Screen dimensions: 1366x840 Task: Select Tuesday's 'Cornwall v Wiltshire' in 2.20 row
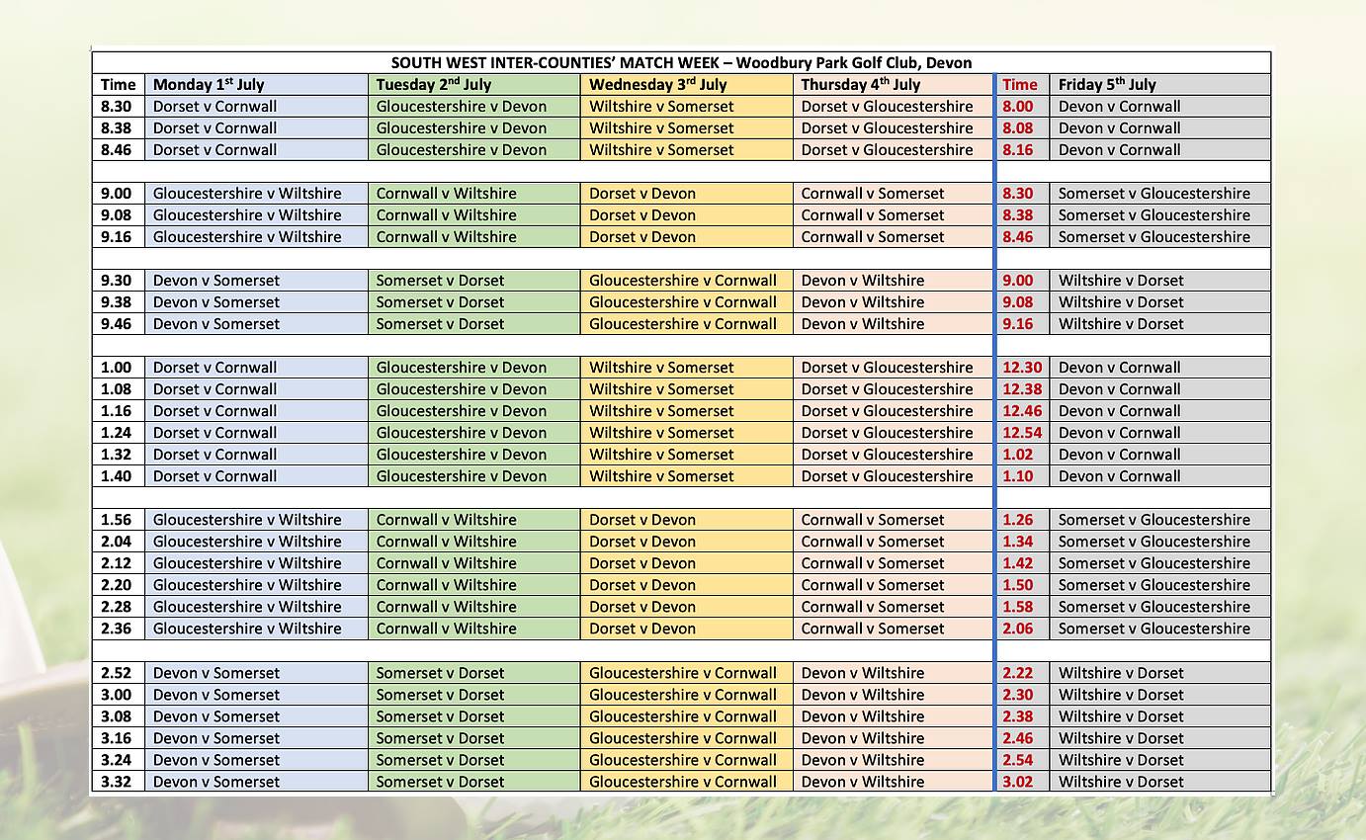[x=474, y=584]
